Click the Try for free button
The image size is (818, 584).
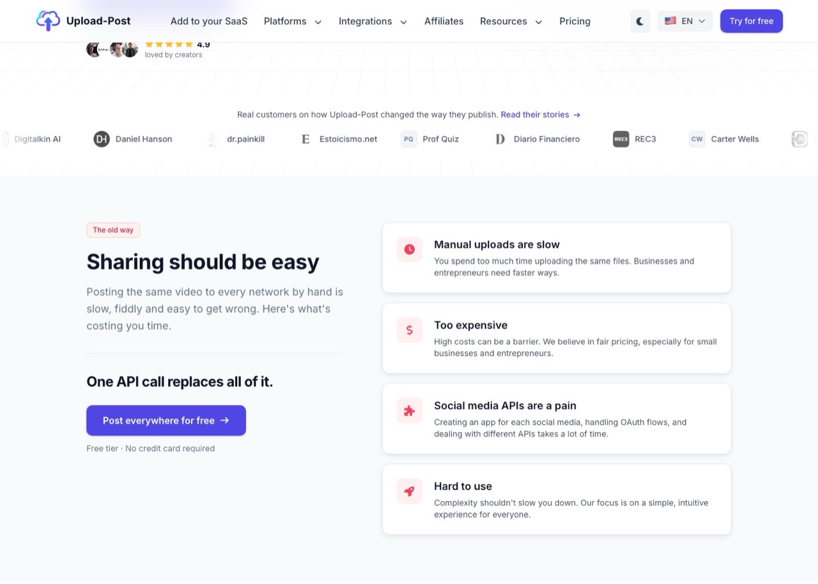click(x=752, y=21)
